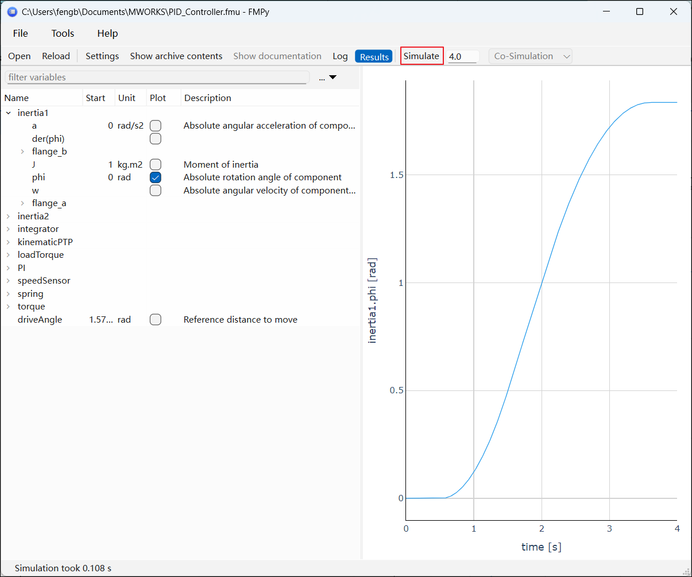
Task: Click the stop time field showing 4.0
Action: click(462, 56)
